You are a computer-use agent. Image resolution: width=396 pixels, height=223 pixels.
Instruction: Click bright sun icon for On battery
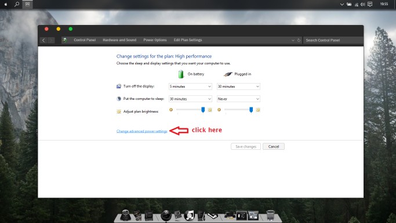(210, 110)
